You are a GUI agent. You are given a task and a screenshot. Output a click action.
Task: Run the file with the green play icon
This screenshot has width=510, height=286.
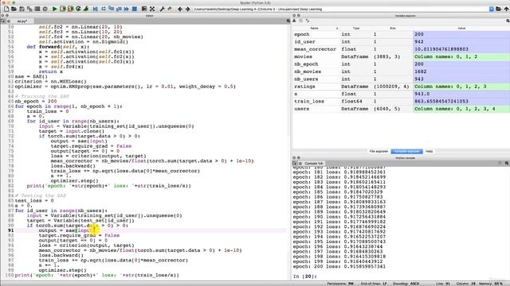pos(55,9)
